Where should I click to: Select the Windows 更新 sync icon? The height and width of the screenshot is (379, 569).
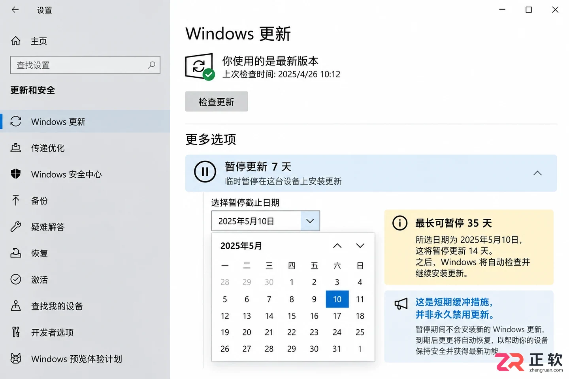pyautogui.click(x=16, y=121)
